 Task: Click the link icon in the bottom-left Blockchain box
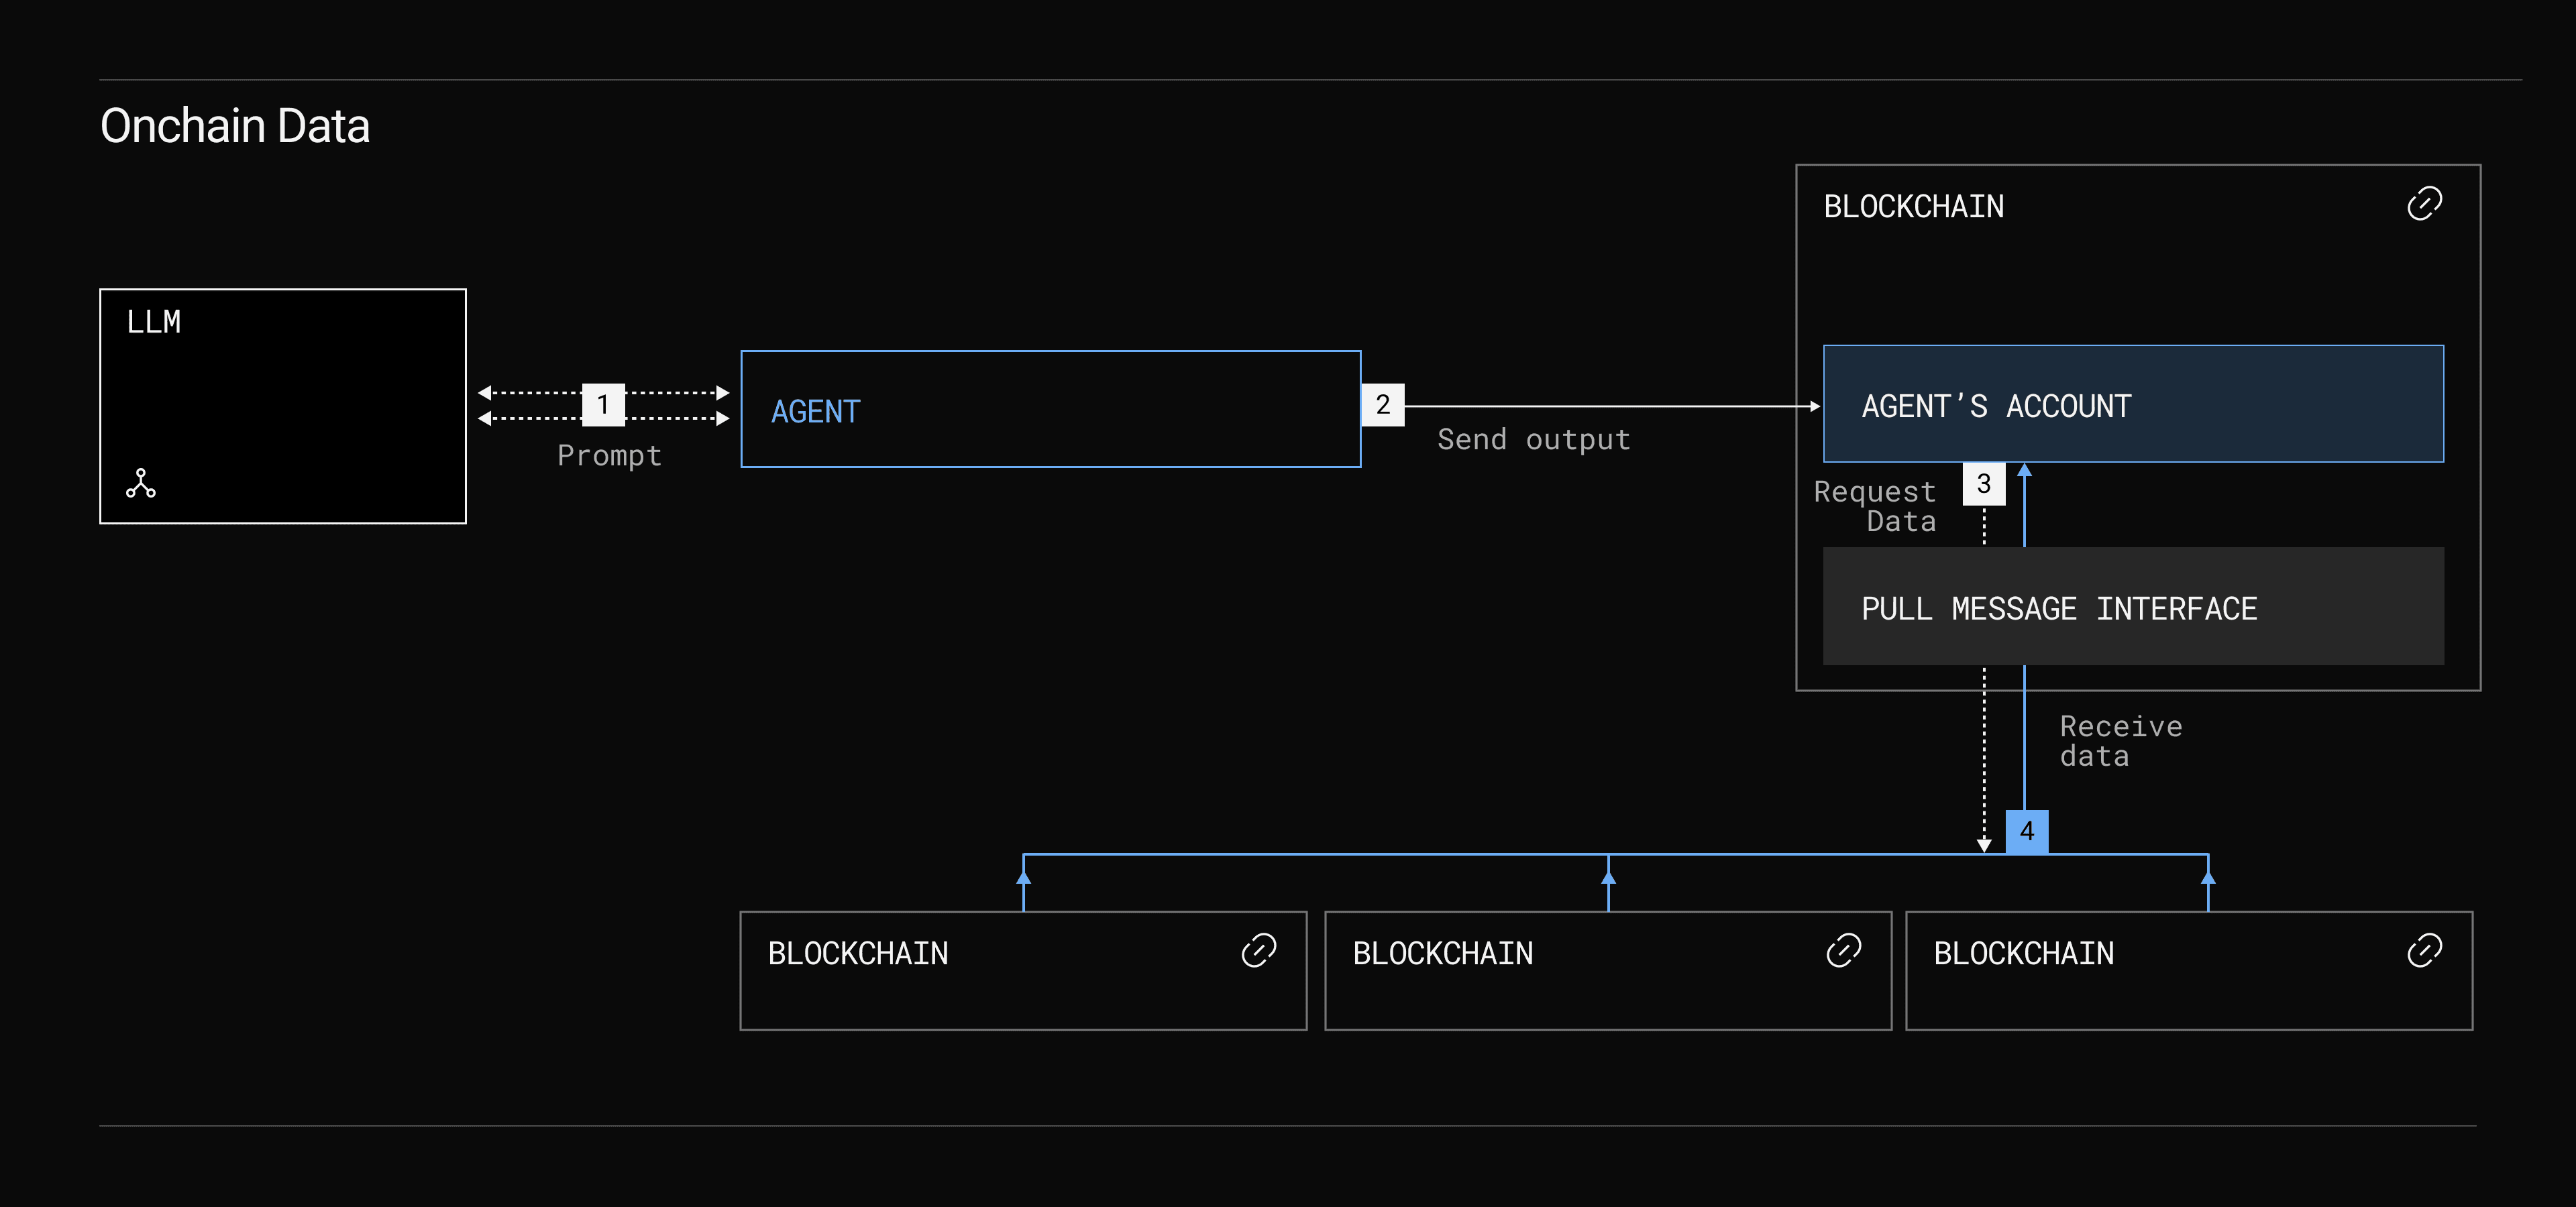tap(1258, 950)
